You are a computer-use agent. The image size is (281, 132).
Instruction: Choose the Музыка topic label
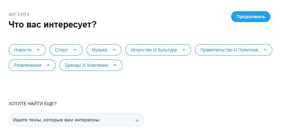99,50
